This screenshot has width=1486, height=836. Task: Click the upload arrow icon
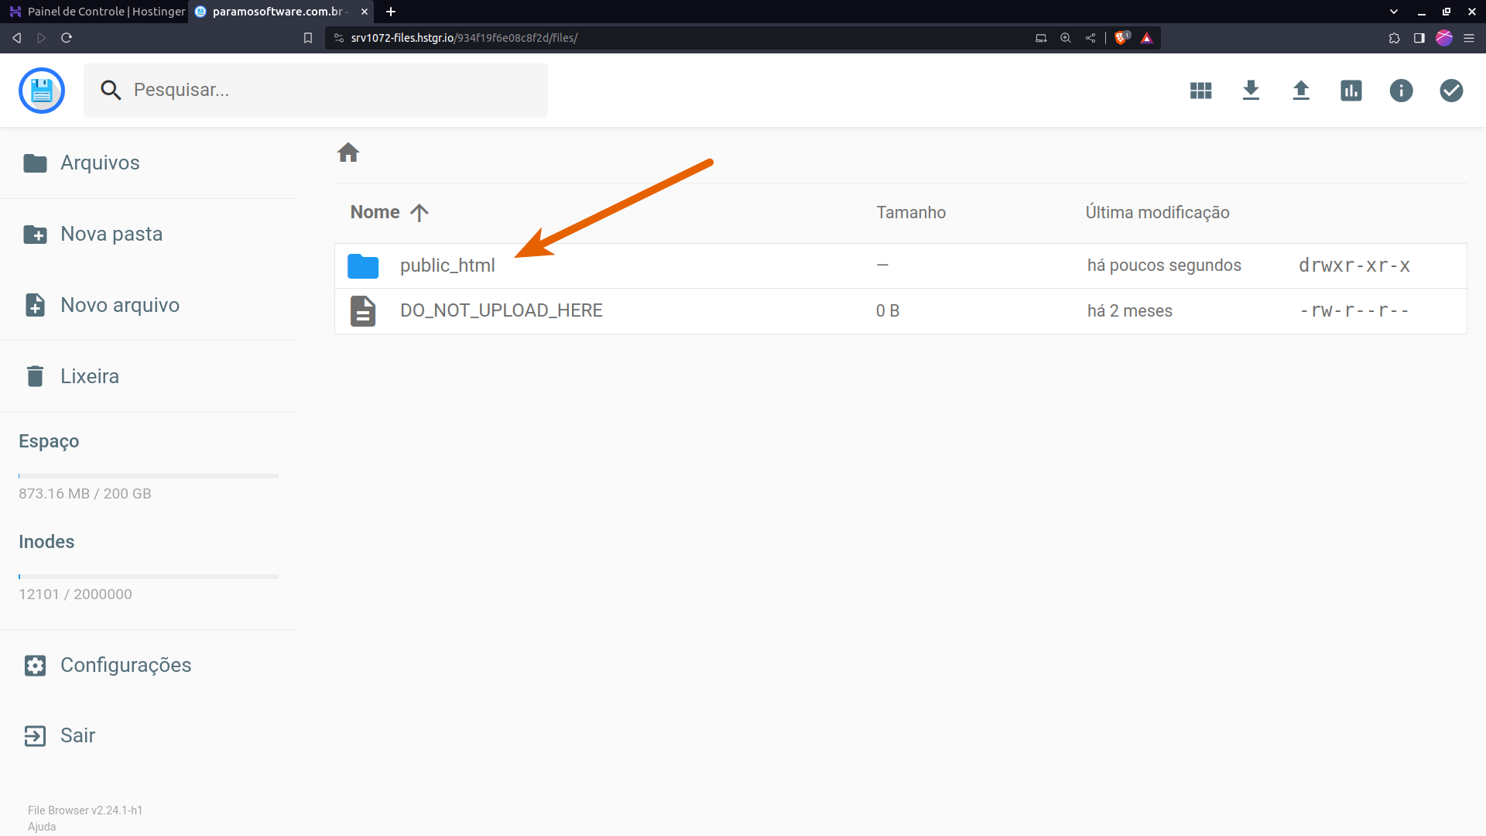(1301, 91)
